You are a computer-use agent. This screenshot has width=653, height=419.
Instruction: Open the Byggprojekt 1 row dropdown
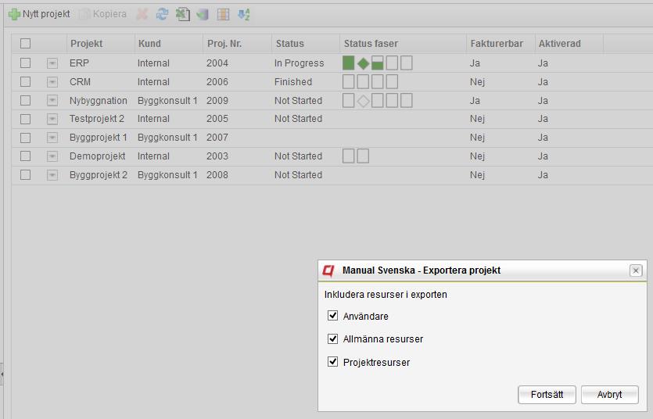pos(52,138)
